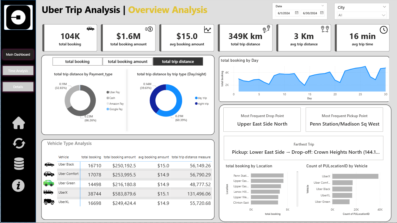This screenshot has height=223, width=397.
Task: Click the green Uber Green car icon
Action: pos(48,183)
